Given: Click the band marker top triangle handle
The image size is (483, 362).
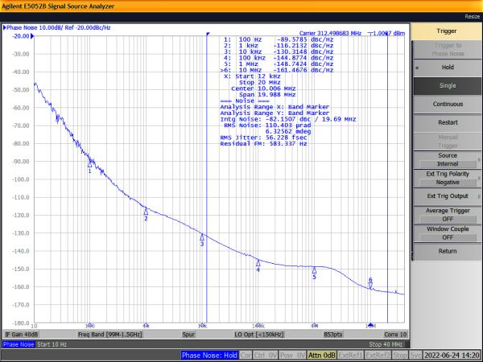Looking at the screenshot, I should 208,34.
